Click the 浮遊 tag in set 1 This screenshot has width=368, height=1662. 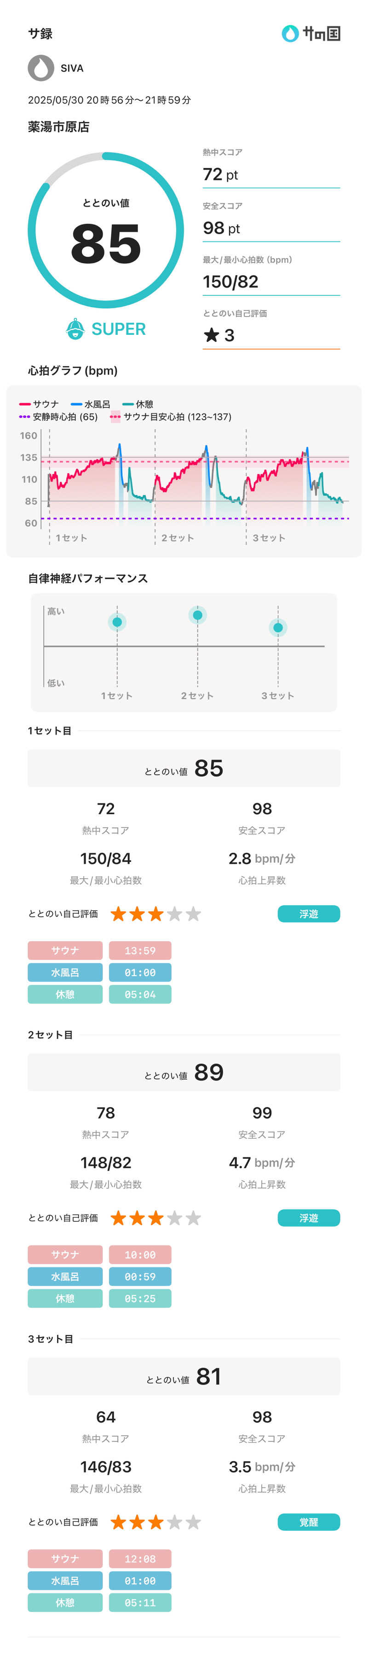pos(309,914)
